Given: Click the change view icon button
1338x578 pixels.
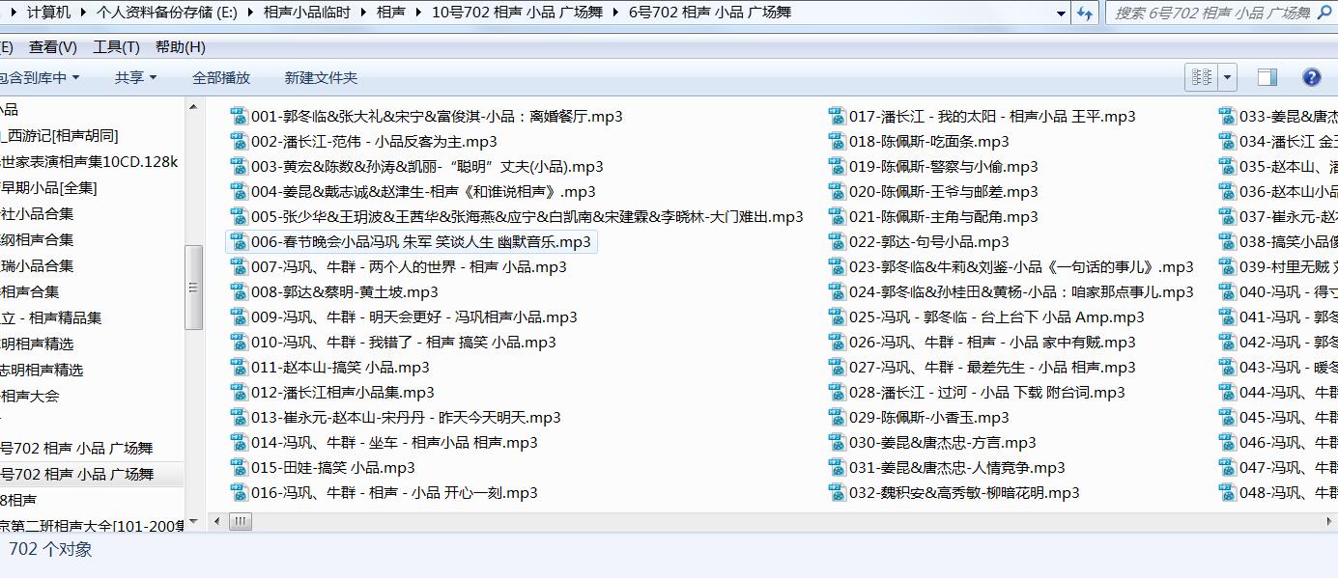Looking at the screenshot, I should [1202, 77].
